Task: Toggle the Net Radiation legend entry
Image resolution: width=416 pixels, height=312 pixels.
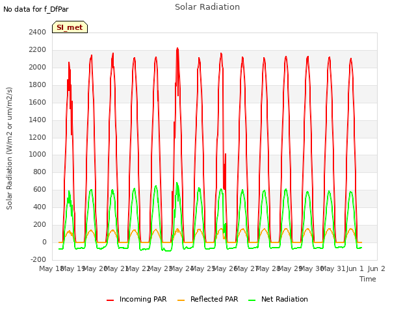Action: pos(278,299)
